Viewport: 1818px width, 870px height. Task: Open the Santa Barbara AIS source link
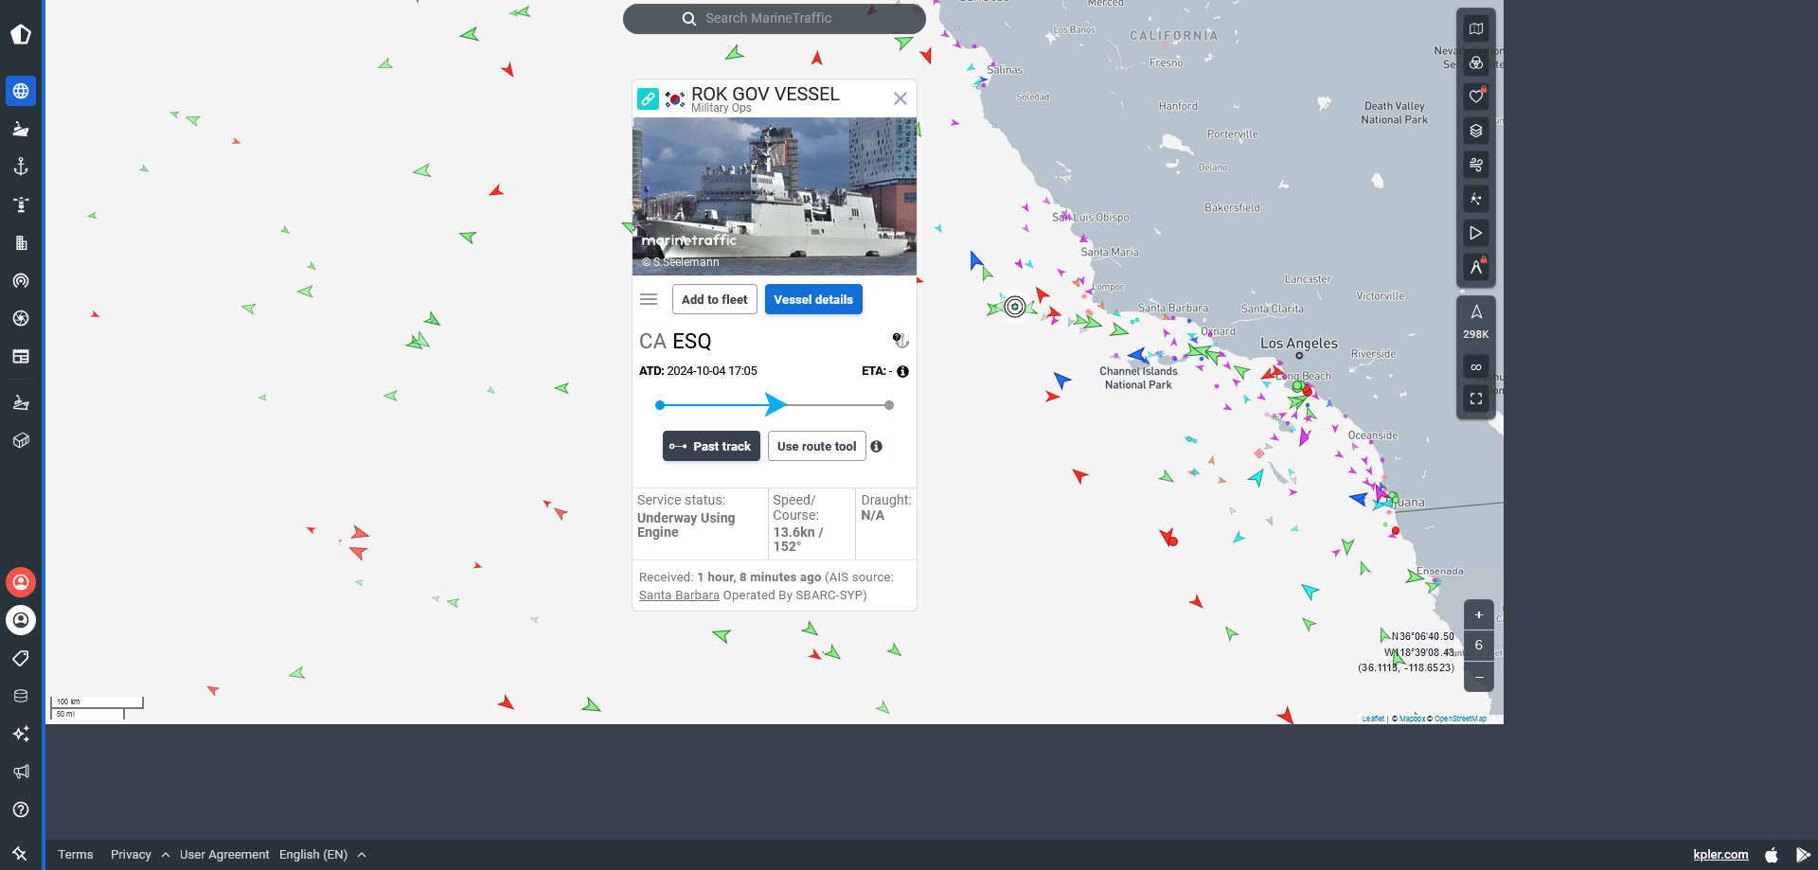pyautogui.click(x=679, y=595)
